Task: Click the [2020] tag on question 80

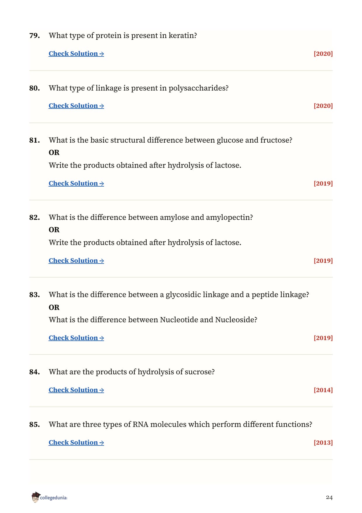Action: [x=323, y=106]
